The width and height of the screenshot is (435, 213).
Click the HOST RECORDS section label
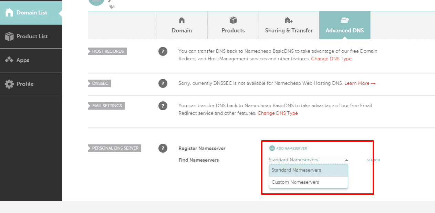click(x=108, y=51)
